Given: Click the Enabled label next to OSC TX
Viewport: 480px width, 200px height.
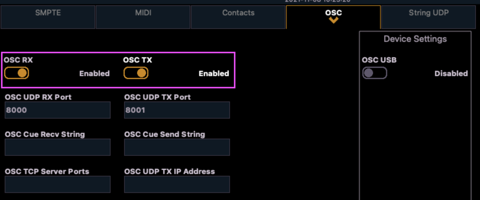Looking at the screenshot, I should point(214,73).
